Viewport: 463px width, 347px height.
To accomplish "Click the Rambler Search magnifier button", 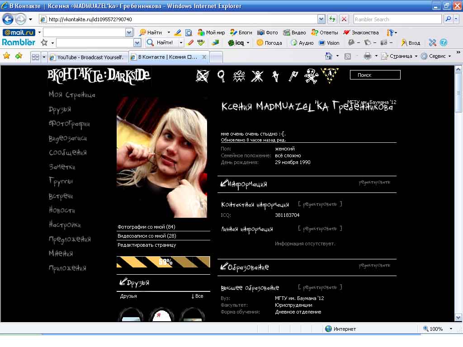I will [448, 19].
